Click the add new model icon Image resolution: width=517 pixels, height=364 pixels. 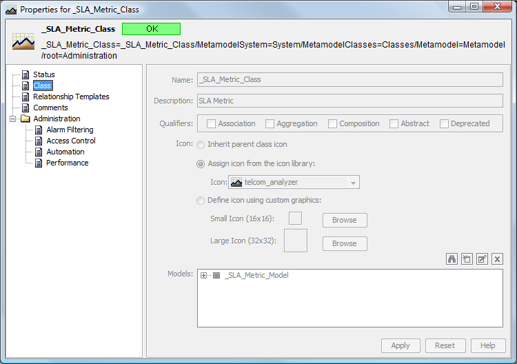coord(467,259)
